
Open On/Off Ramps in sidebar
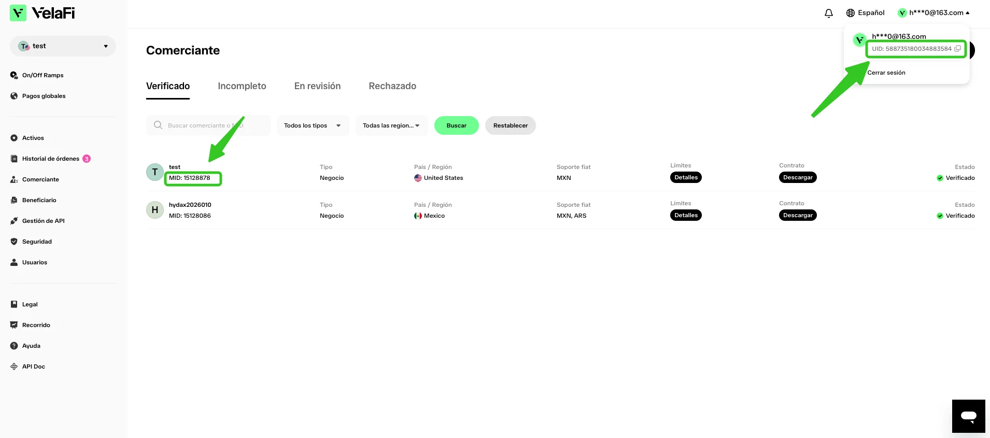[43, 75]
